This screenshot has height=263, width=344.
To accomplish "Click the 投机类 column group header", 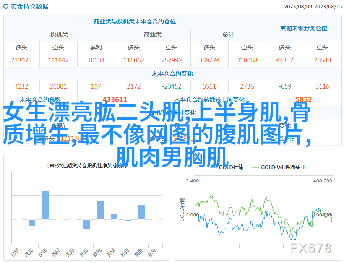I will click(x=59, y=34).
